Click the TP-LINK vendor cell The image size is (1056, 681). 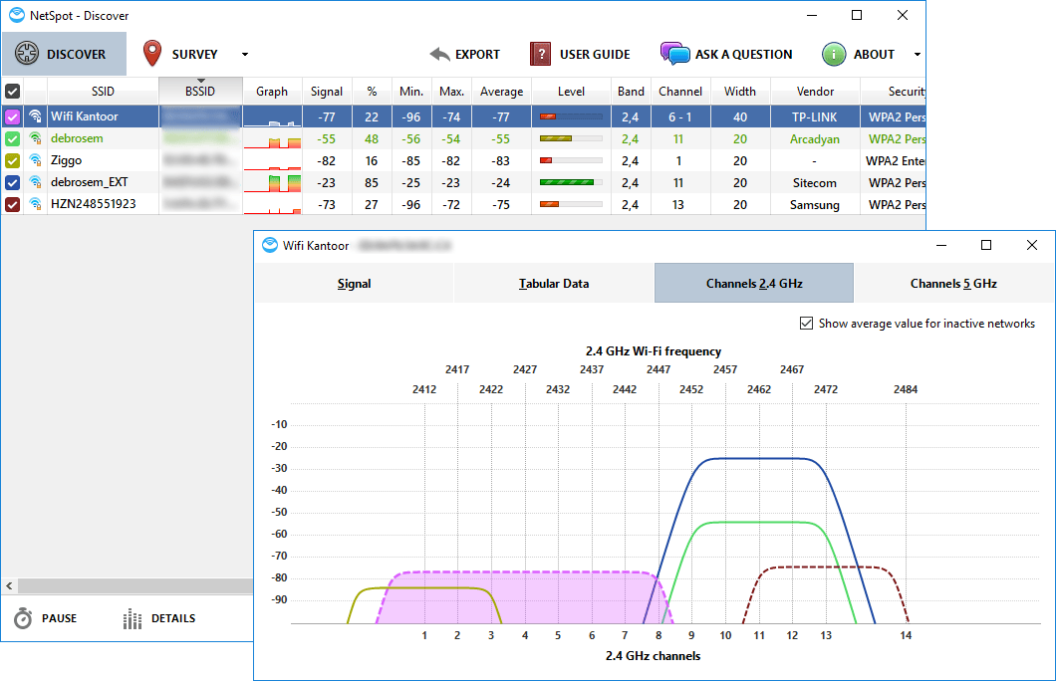[815, 117]
